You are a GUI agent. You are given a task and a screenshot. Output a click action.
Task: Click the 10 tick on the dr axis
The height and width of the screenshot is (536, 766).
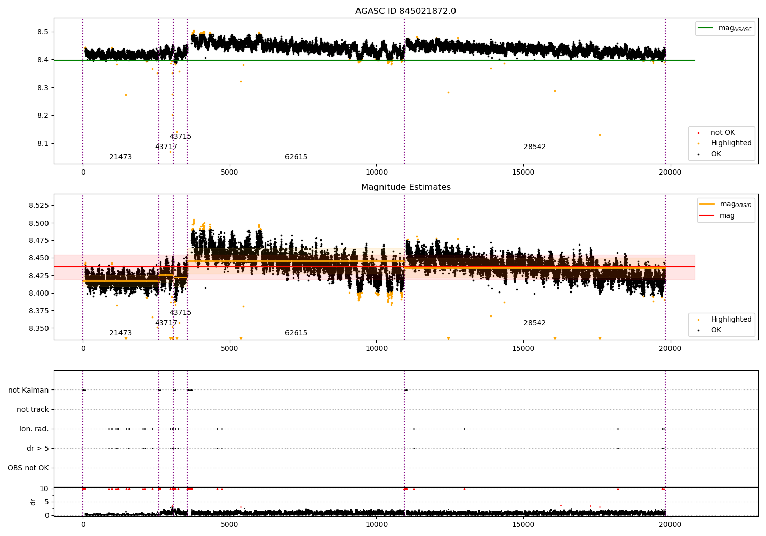pos(44,489)
